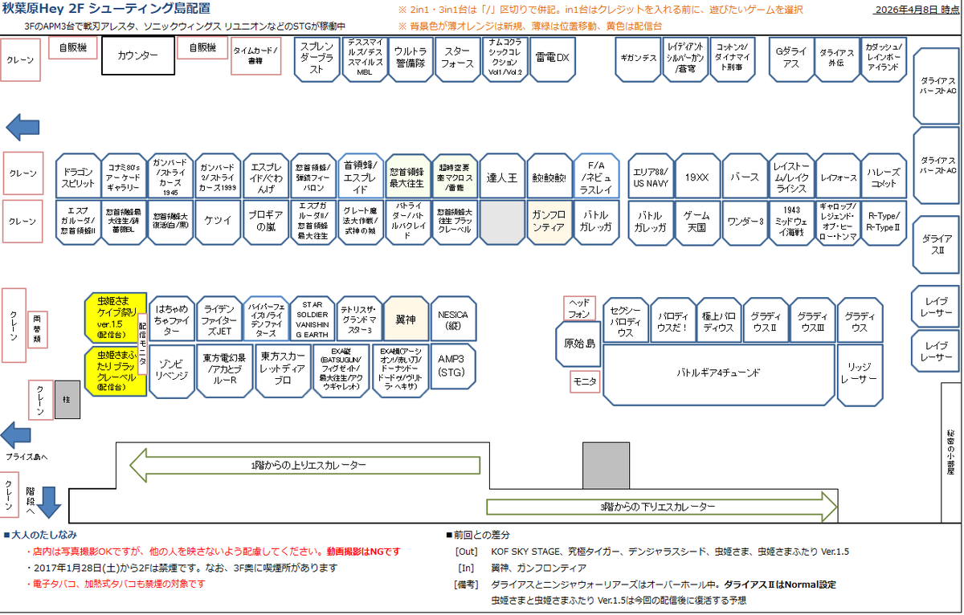Select the 雷電DX cabinet box
This screenshot has height=615, width=964.
click(x=552, y=59)
